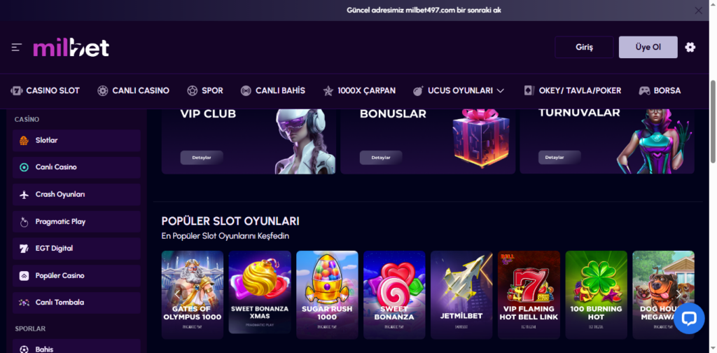Viewport: 717px width, 353px height.
Task: Go to the CANLI BAHİS menu
Action: point(273,90)
